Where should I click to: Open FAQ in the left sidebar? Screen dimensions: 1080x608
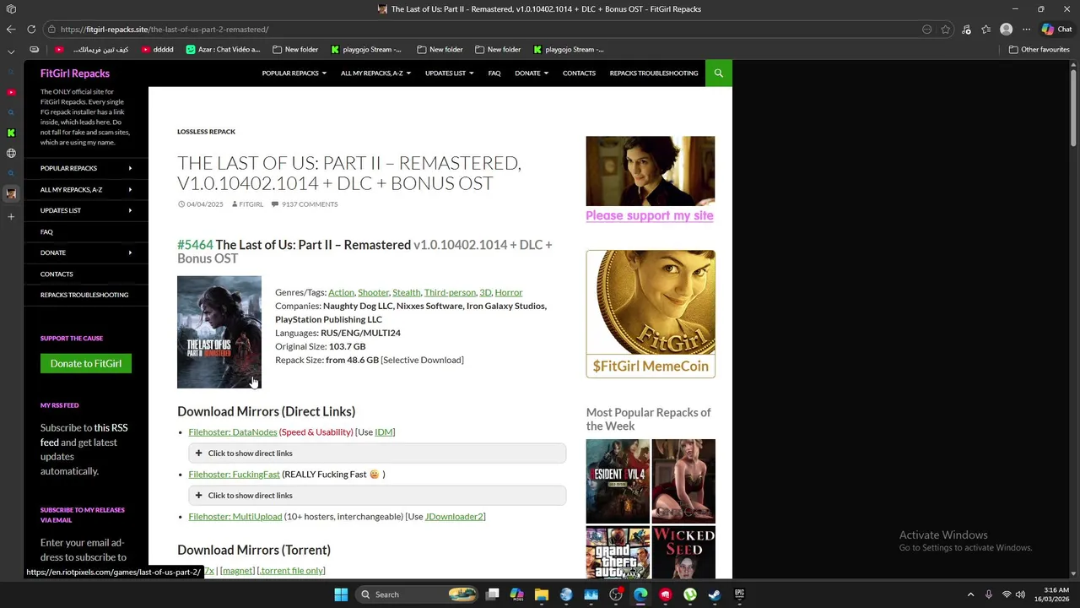coord(46,231)
